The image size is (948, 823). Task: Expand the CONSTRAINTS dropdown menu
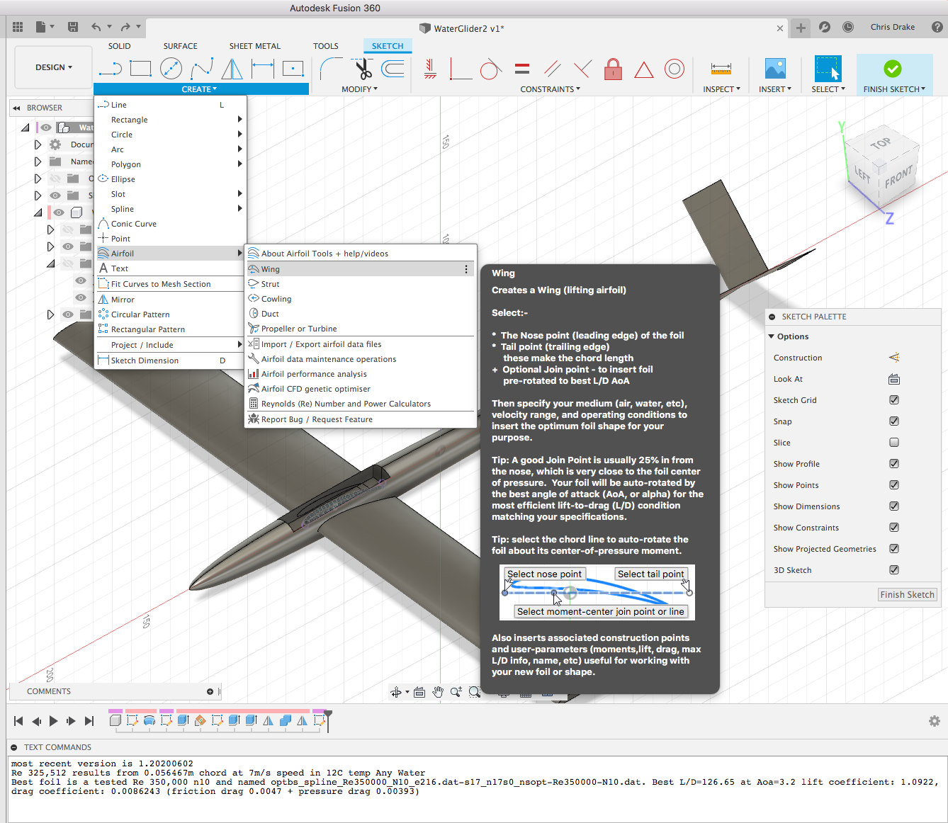[550, 89]
